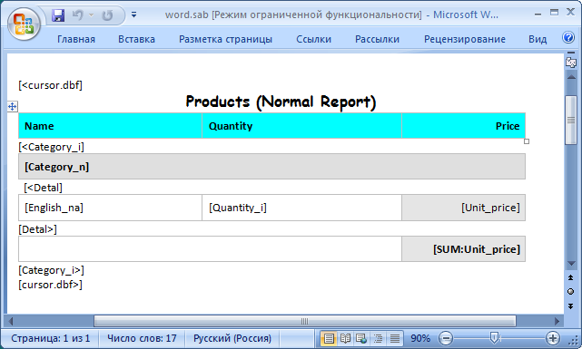Screen dimensions: 582x349
Task: Change language via Русский (Россия)
Action: pos(232,338)
